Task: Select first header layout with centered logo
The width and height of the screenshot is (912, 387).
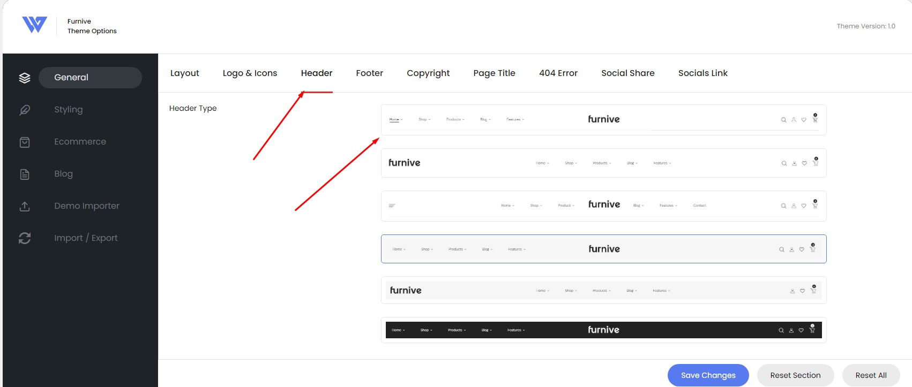Action: 603,120
